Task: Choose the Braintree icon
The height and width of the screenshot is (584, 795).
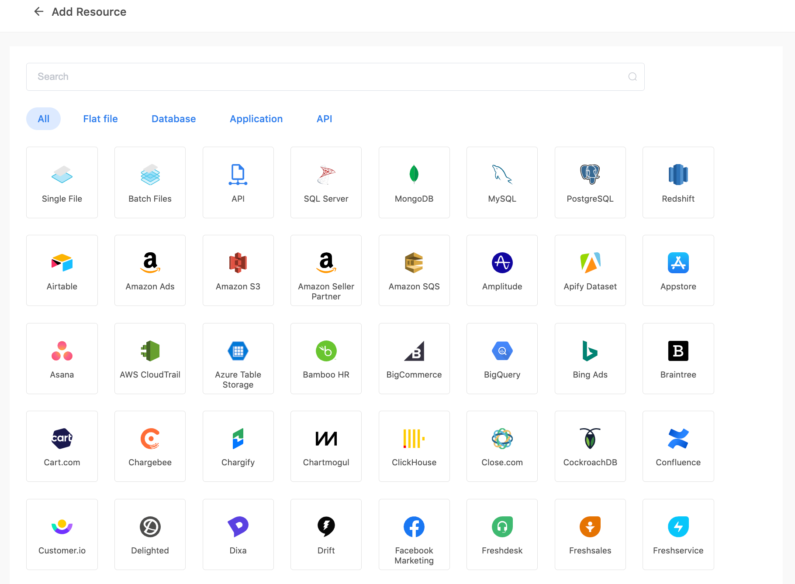Action: tap(678, 351)
